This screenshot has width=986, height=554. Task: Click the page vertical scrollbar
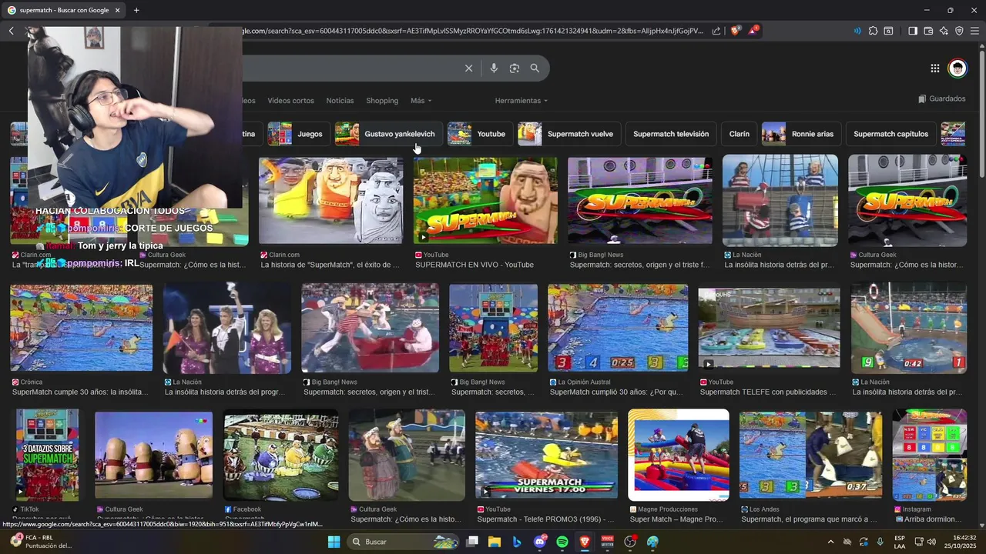click(x=981, y=115)
